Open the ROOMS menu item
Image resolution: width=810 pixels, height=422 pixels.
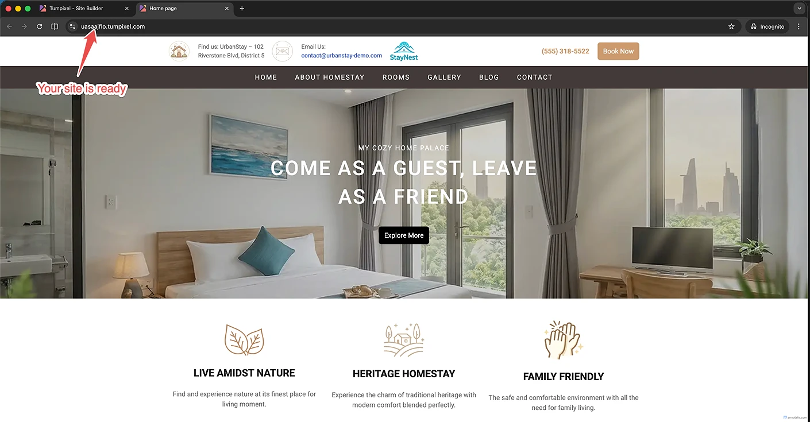396,77
